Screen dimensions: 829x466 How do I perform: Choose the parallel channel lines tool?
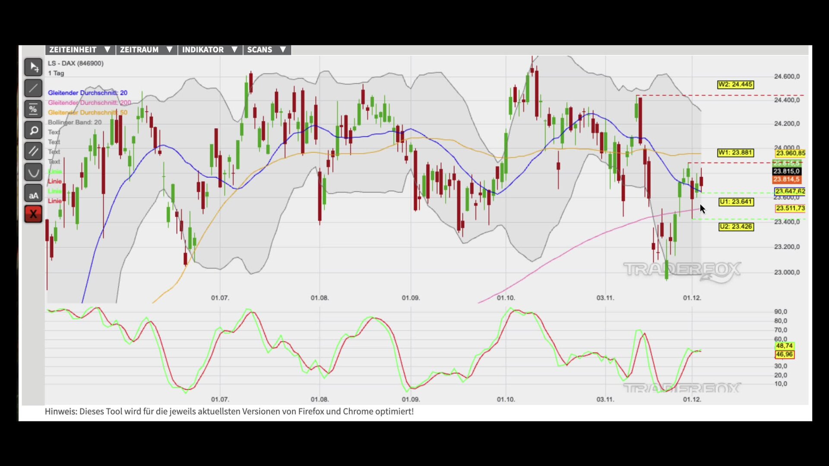click(x=33, y=151)
